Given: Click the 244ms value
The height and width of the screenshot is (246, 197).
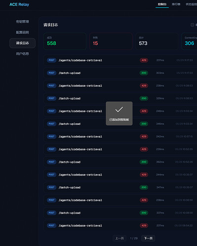Looking at the screenshot, I should [x=160, y=175].
